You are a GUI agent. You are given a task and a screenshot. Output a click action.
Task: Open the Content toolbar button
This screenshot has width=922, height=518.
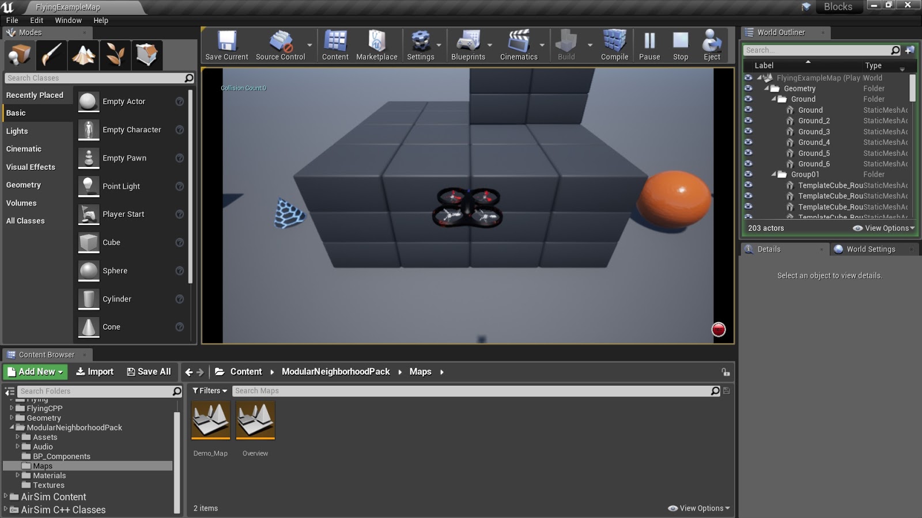pos(335,45)
